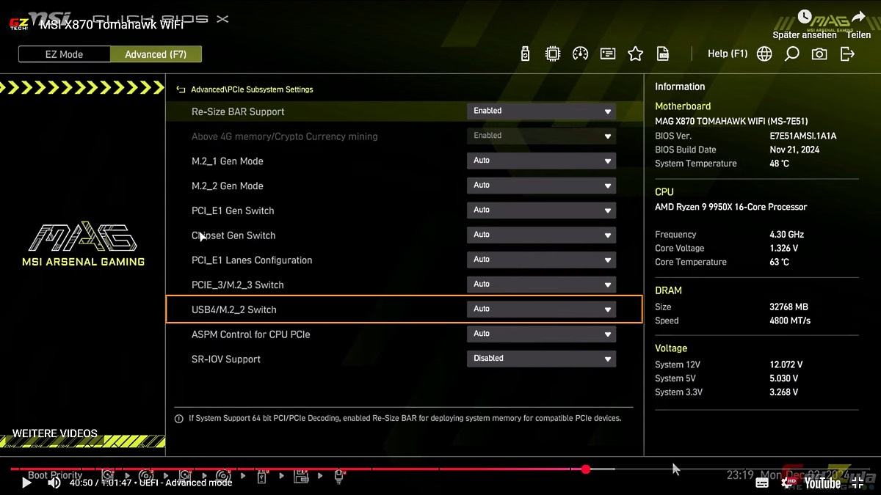Click the info icon beside help description
This screenshot has width=881, height=495.
[178, 419]
